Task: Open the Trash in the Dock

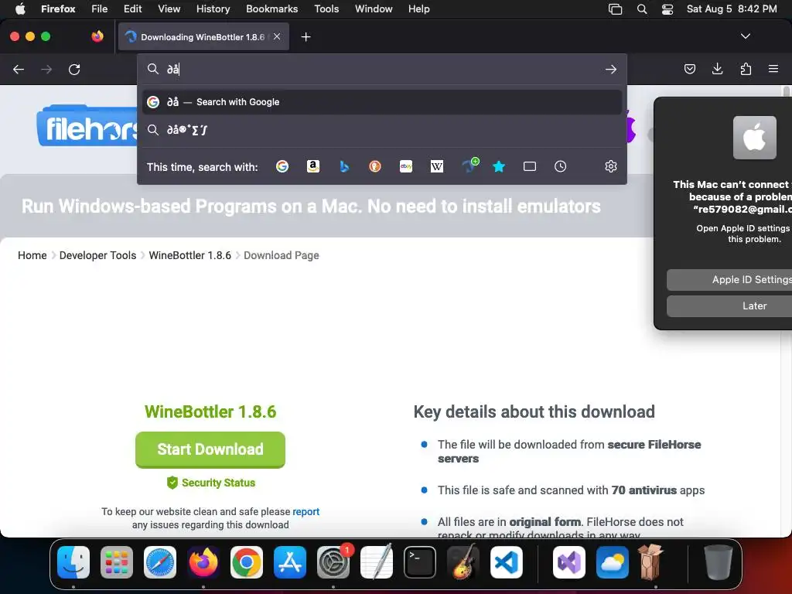Action: tap(718, 562)
